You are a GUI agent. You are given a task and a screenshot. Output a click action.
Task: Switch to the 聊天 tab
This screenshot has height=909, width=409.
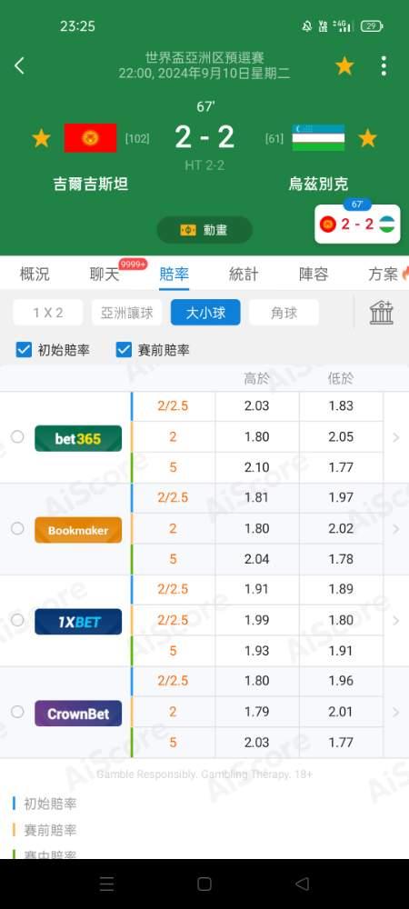[x=105, y=275]
